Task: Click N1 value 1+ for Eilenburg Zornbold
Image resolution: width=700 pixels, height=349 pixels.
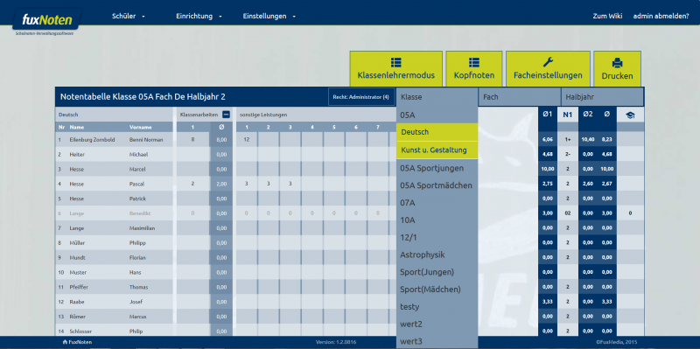Action: coord(567,140)
